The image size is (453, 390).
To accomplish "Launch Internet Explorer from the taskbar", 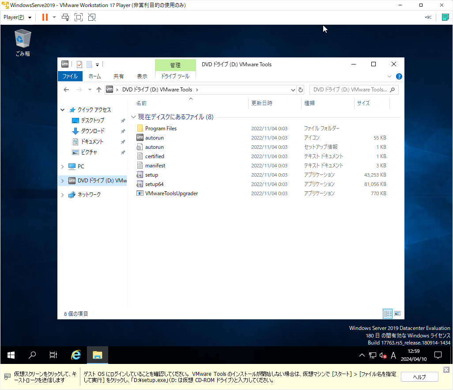I will (x=76, y=355).
